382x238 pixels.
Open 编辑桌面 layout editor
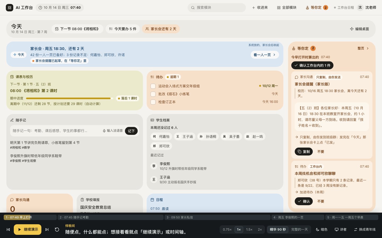point(359,29)
